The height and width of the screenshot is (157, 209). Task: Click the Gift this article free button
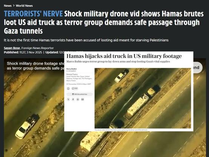[80, 94]
